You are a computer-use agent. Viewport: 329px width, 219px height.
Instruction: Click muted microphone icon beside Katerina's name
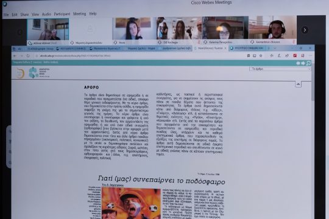[199, 42]
